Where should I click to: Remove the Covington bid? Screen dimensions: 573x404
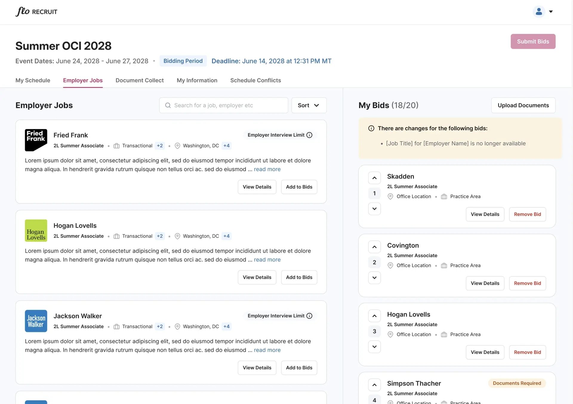(x=527, y=283)
